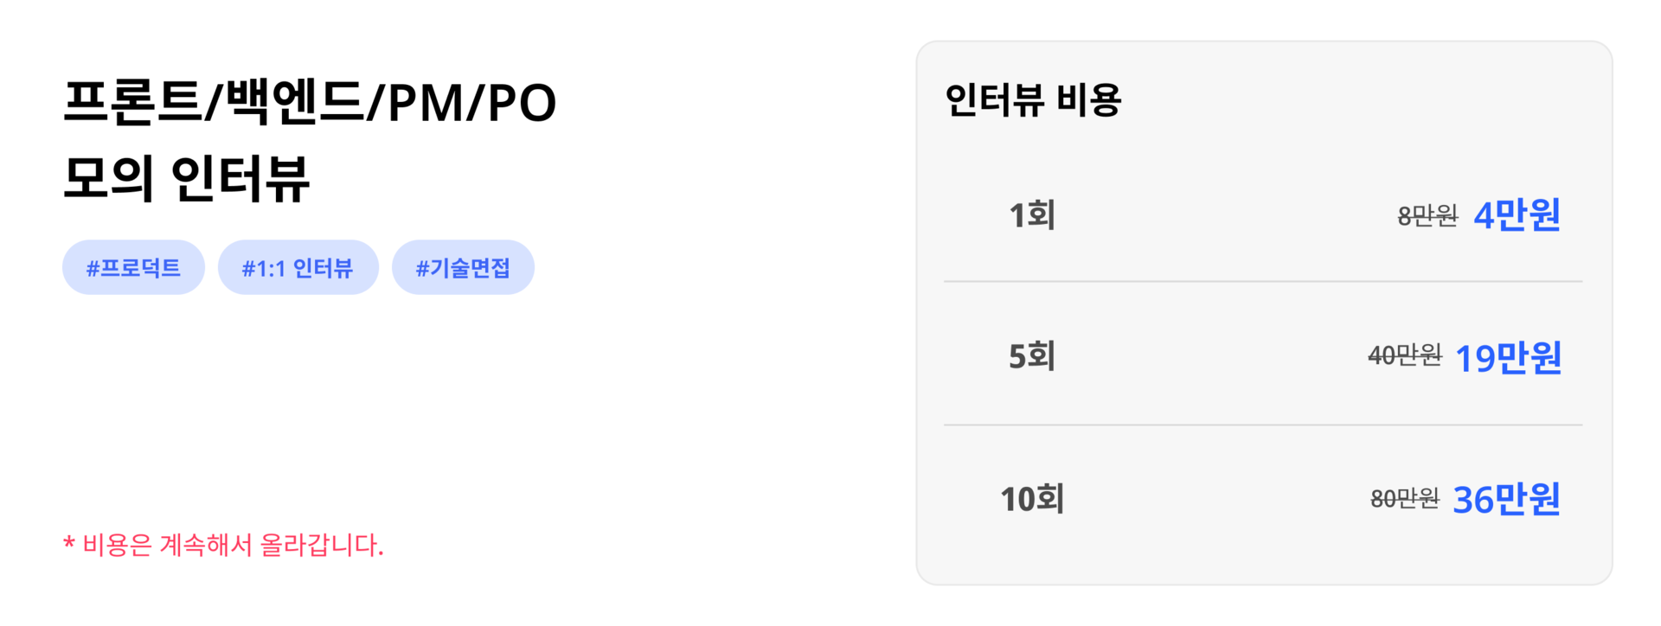This screenshot has height=626, width=1661.
Task: Select the #1:1 인터뷰 tag
Action: click(298, 267)
